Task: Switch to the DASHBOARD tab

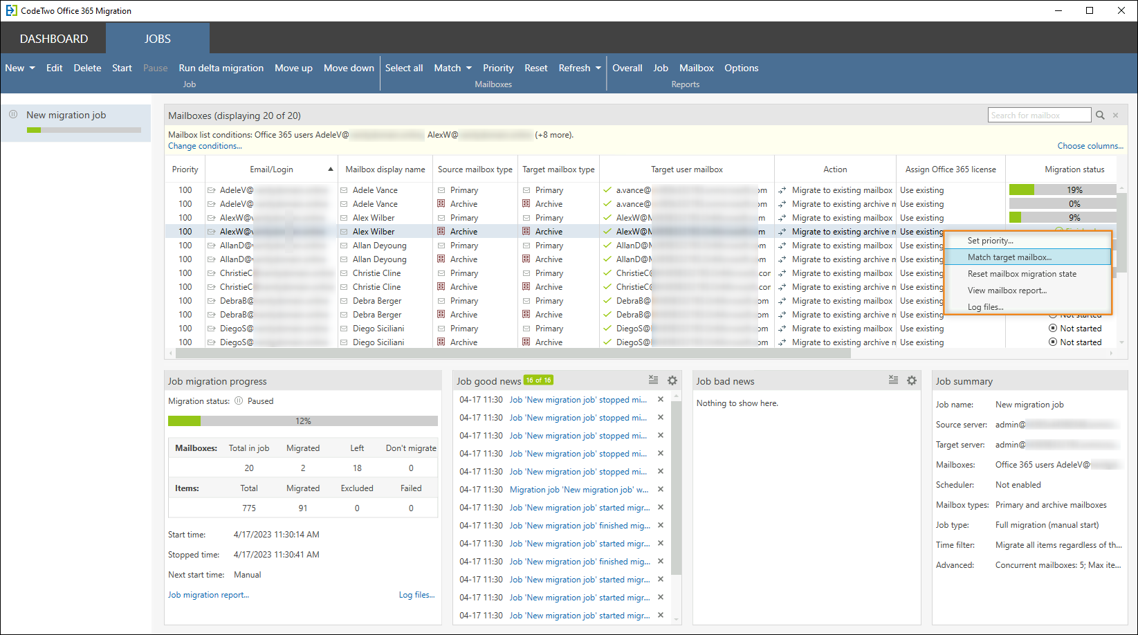Action: pyautogui.click(x=54, y=39)
